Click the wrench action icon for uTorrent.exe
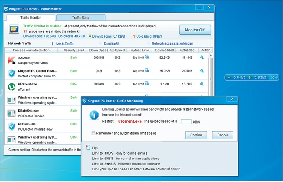Image resolution: width=283 pixels, height=182 pixels. pyautogui.click(x=202, y=84)
